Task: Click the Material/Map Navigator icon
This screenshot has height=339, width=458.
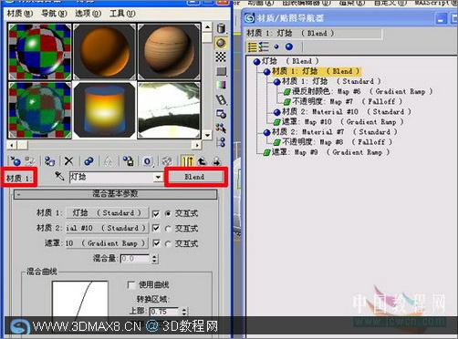Action: [221, 142]
